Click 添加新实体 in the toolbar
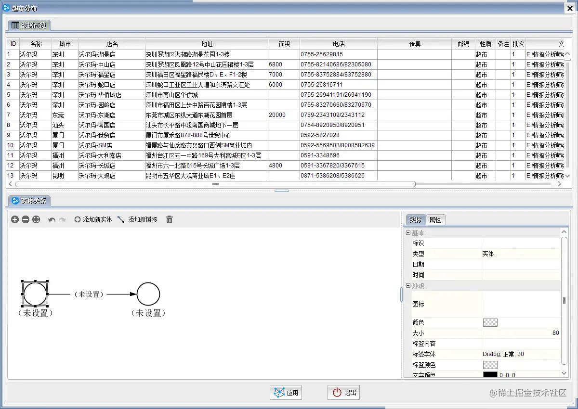578x409 pixels. (x=93, y=219)
